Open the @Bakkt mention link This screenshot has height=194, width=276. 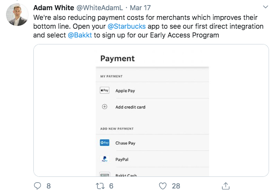[x=80, y=35]
